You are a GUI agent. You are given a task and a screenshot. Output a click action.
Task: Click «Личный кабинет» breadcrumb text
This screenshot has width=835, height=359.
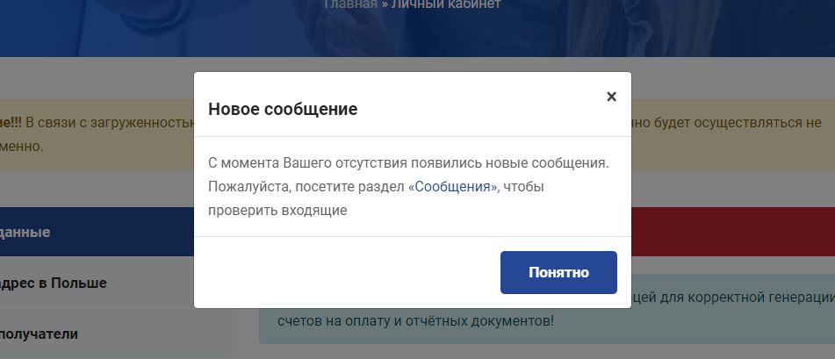(x=445, y=4)
